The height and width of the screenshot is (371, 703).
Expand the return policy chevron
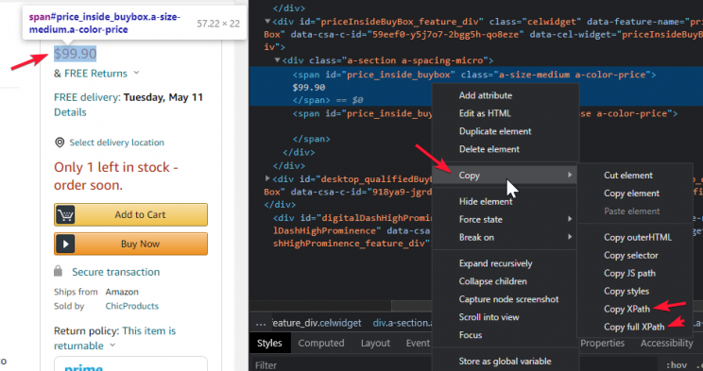(x=112, y=345)
